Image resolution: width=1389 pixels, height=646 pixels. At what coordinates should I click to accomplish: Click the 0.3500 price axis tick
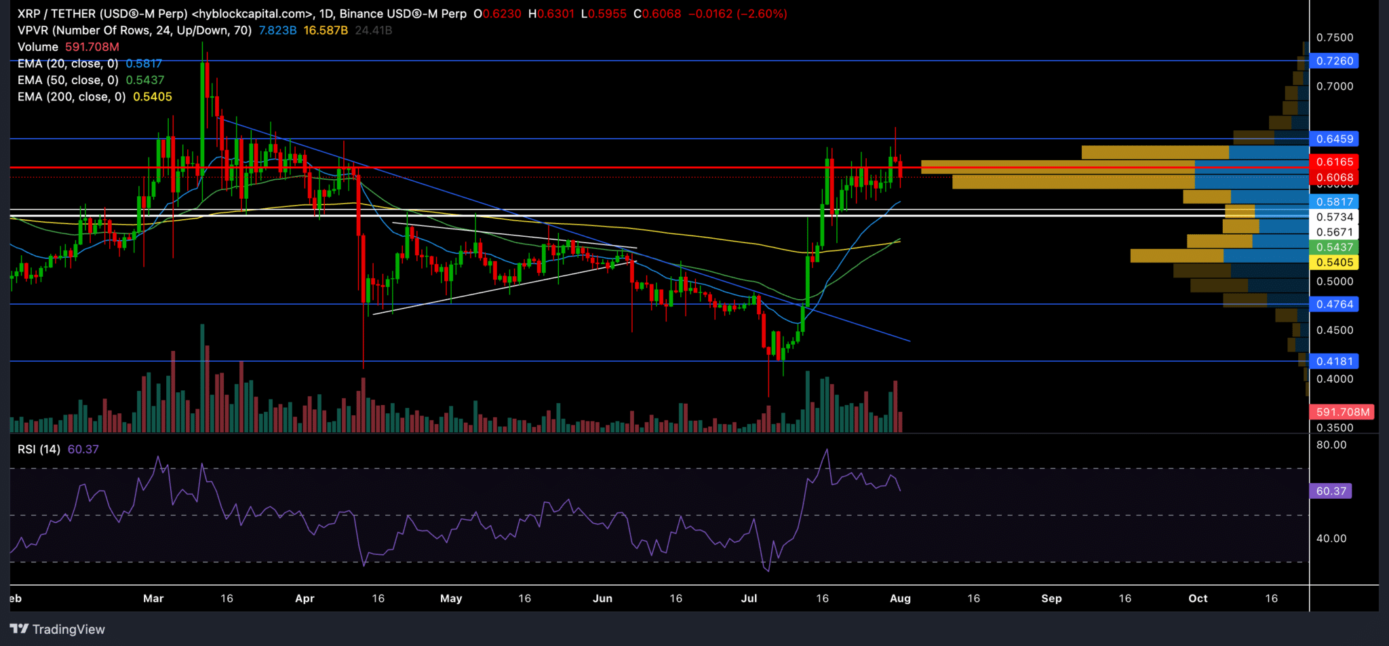click(1334, 427)
